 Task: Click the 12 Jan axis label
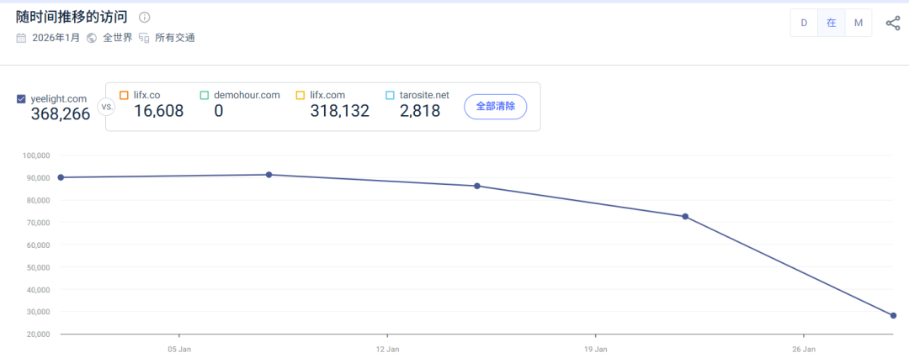387,350
